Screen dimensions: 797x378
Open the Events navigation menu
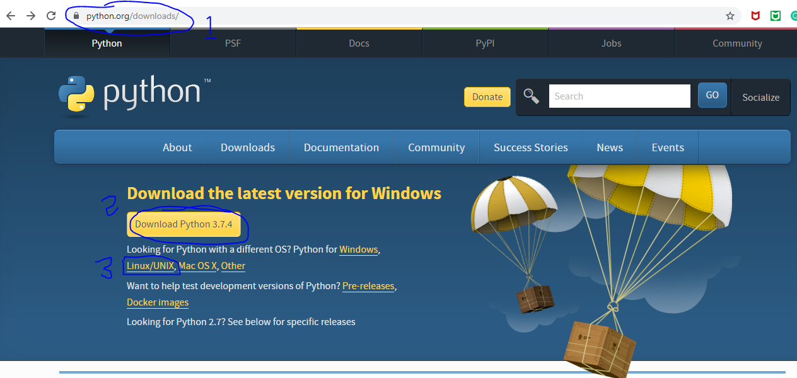pyautogui.click(x=668, y=147)
